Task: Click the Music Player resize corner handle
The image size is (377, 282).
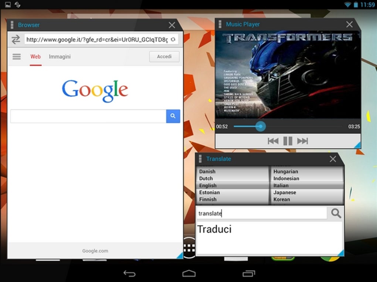Action: pos(357,145)
